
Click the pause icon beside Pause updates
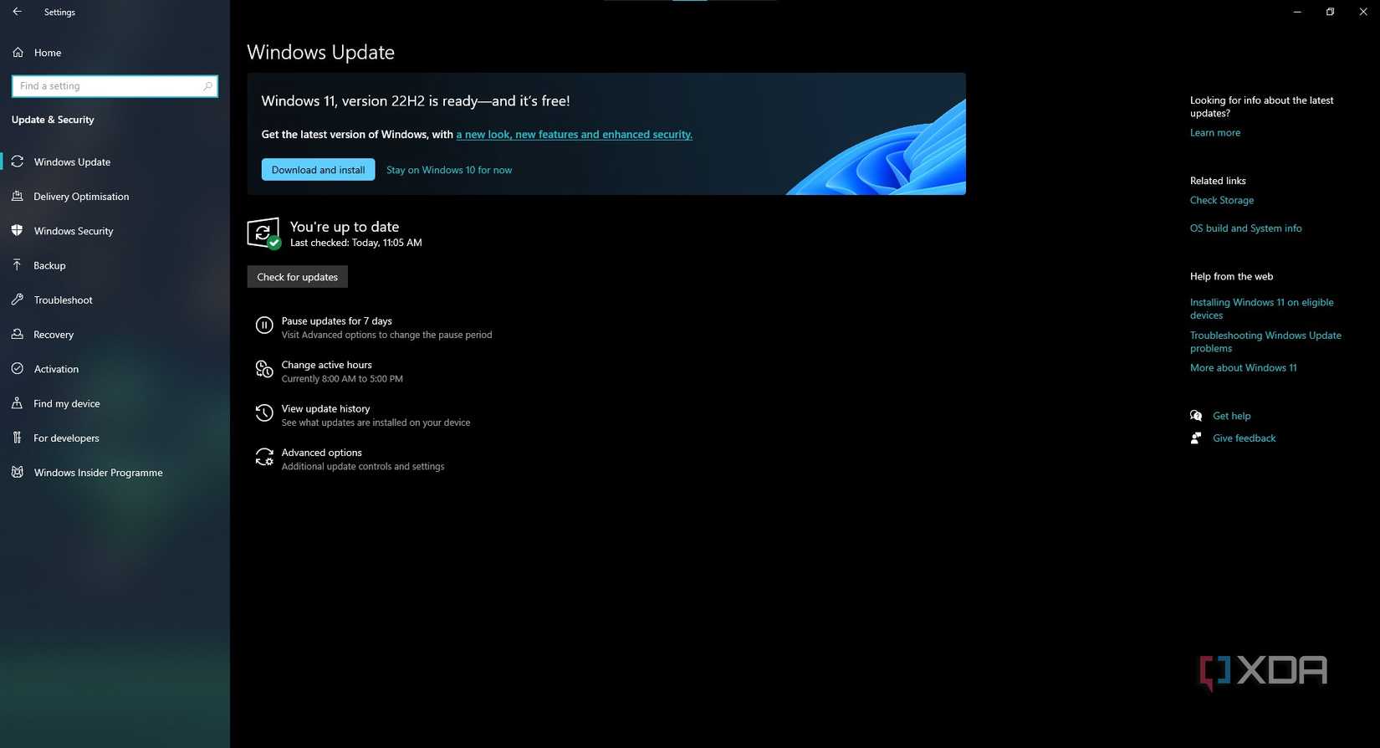click(x=264, y=325)
